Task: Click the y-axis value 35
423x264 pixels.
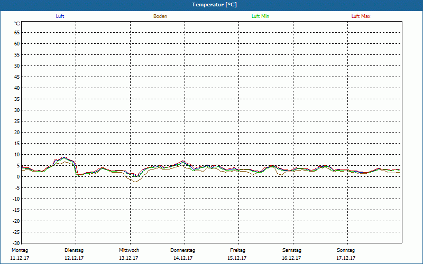Action: [x=17, y=99]
